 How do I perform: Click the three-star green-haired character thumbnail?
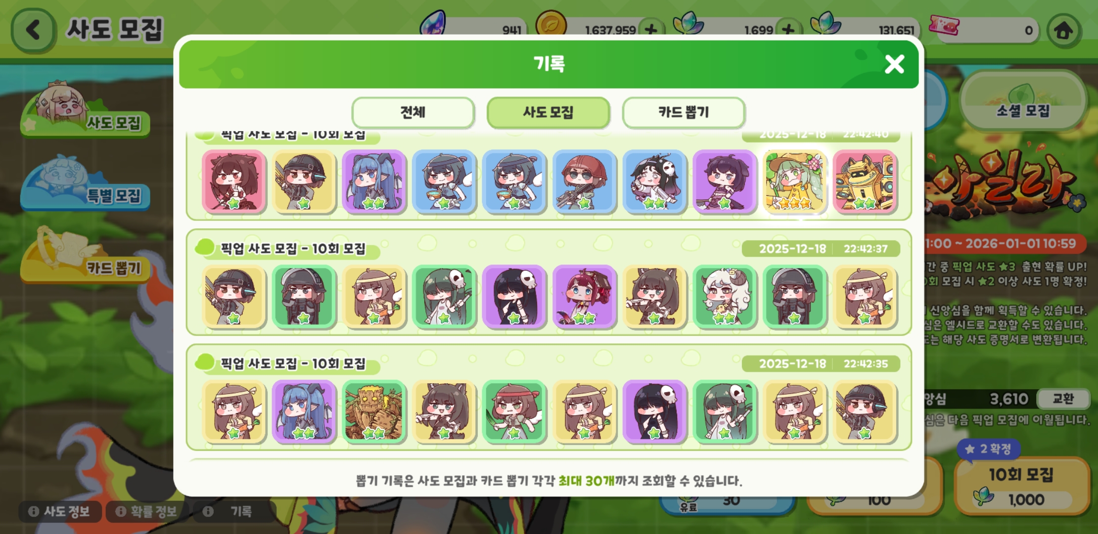(794, 182)
